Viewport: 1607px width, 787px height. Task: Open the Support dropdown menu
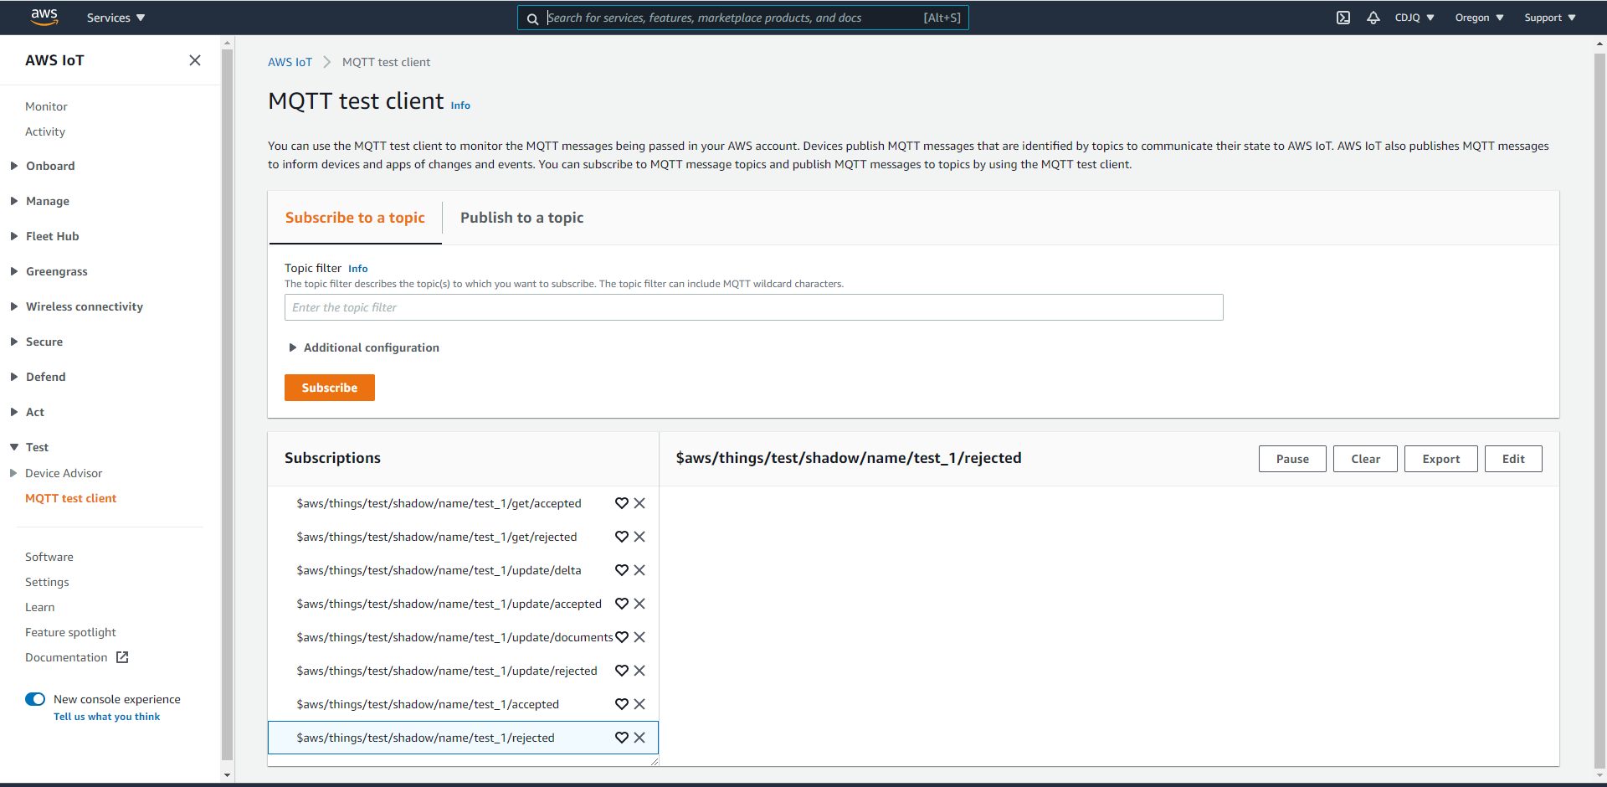[x=1550, y=18]
